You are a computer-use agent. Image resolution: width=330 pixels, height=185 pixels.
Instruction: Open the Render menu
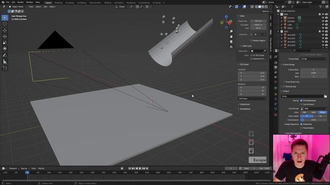(21, 2)
